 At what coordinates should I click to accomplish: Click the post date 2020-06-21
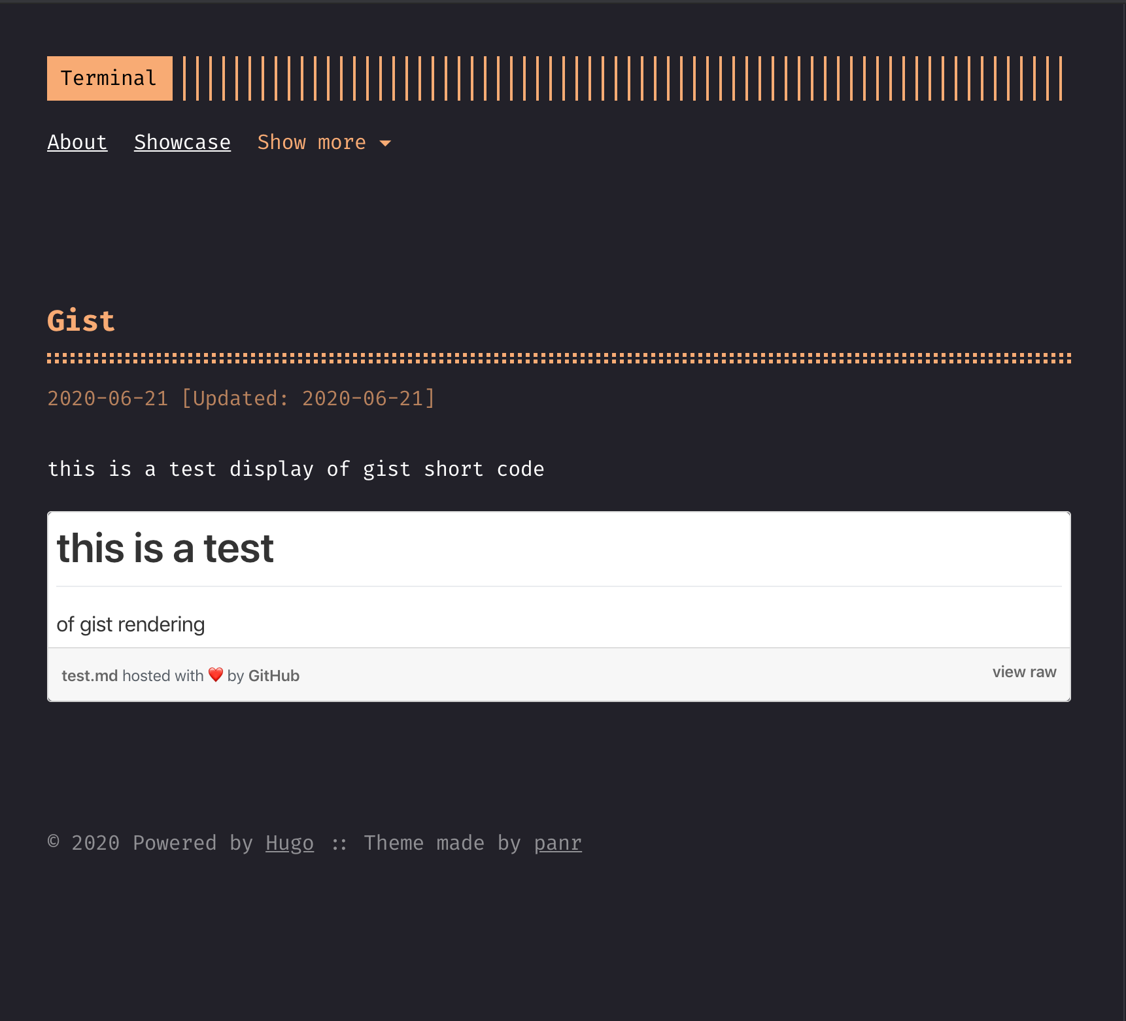[x=107, y=398]
